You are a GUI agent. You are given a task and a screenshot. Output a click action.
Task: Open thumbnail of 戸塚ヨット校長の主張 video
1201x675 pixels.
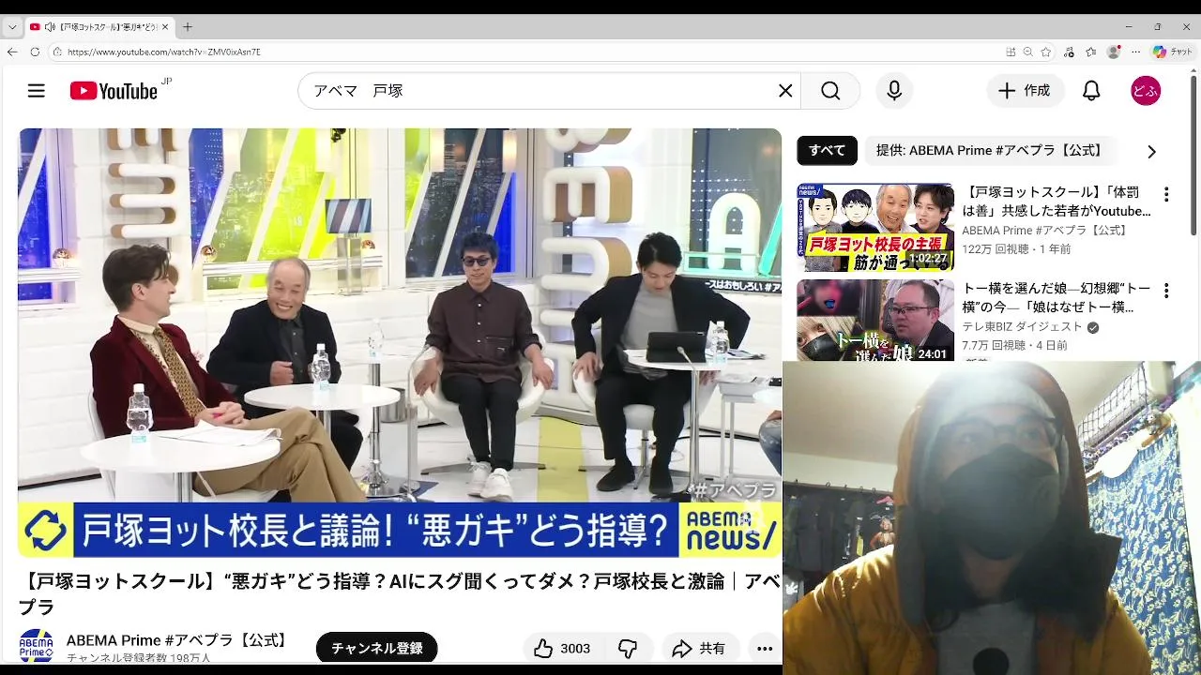[875, 227]
